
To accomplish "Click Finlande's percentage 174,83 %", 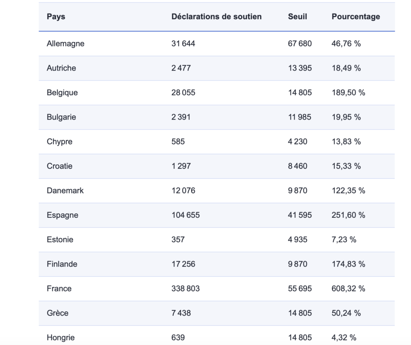I will (x=348, y=264).
